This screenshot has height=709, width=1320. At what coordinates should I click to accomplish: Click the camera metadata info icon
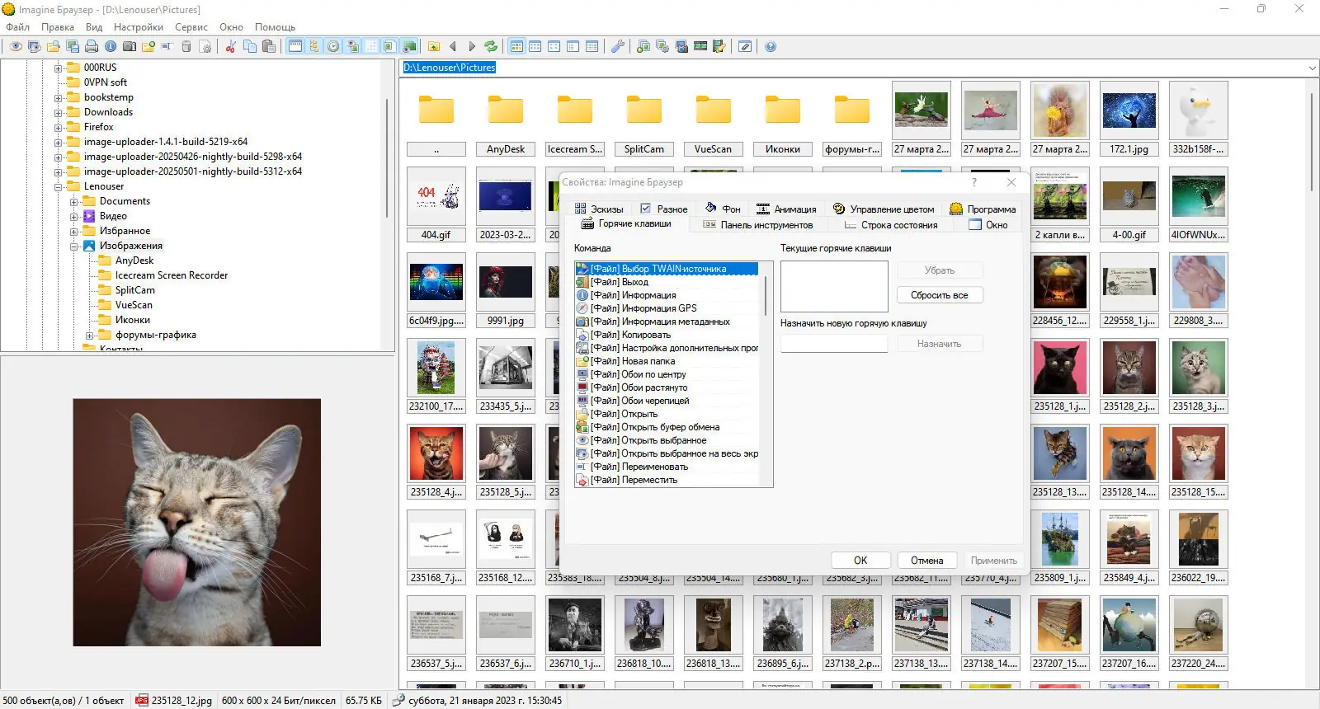(130, 46)
